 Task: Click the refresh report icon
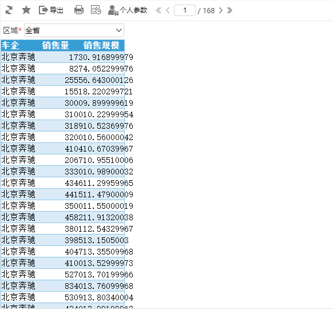tap(9, 10)
